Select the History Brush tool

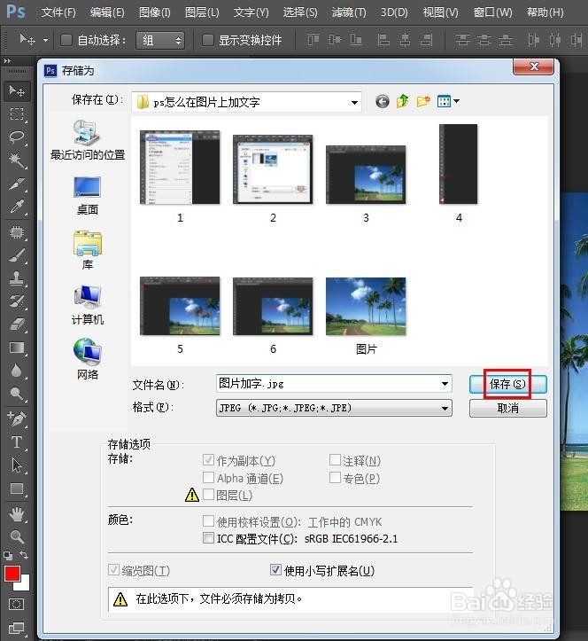(x=17, y=301)
